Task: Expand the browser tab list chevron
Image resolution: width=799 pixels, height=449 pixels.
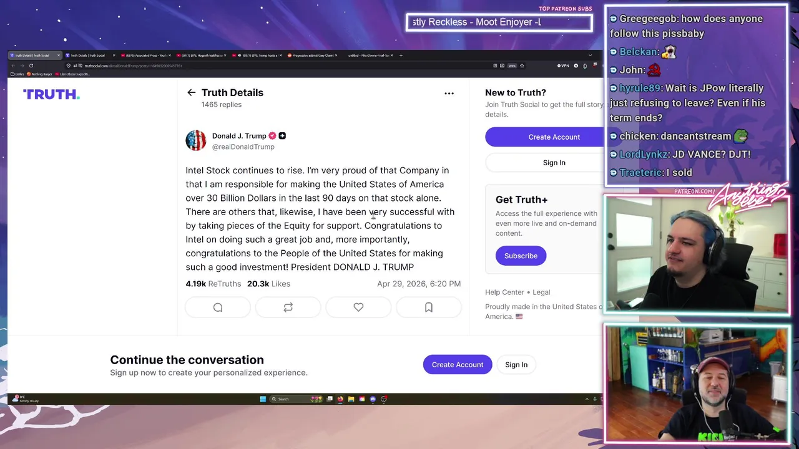Action: pyautogui.click(x=590, y=56)
